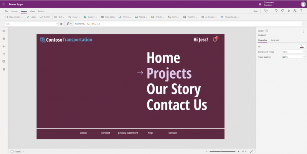
Task: Click the notification bell in the app
Action: (215, 39)
